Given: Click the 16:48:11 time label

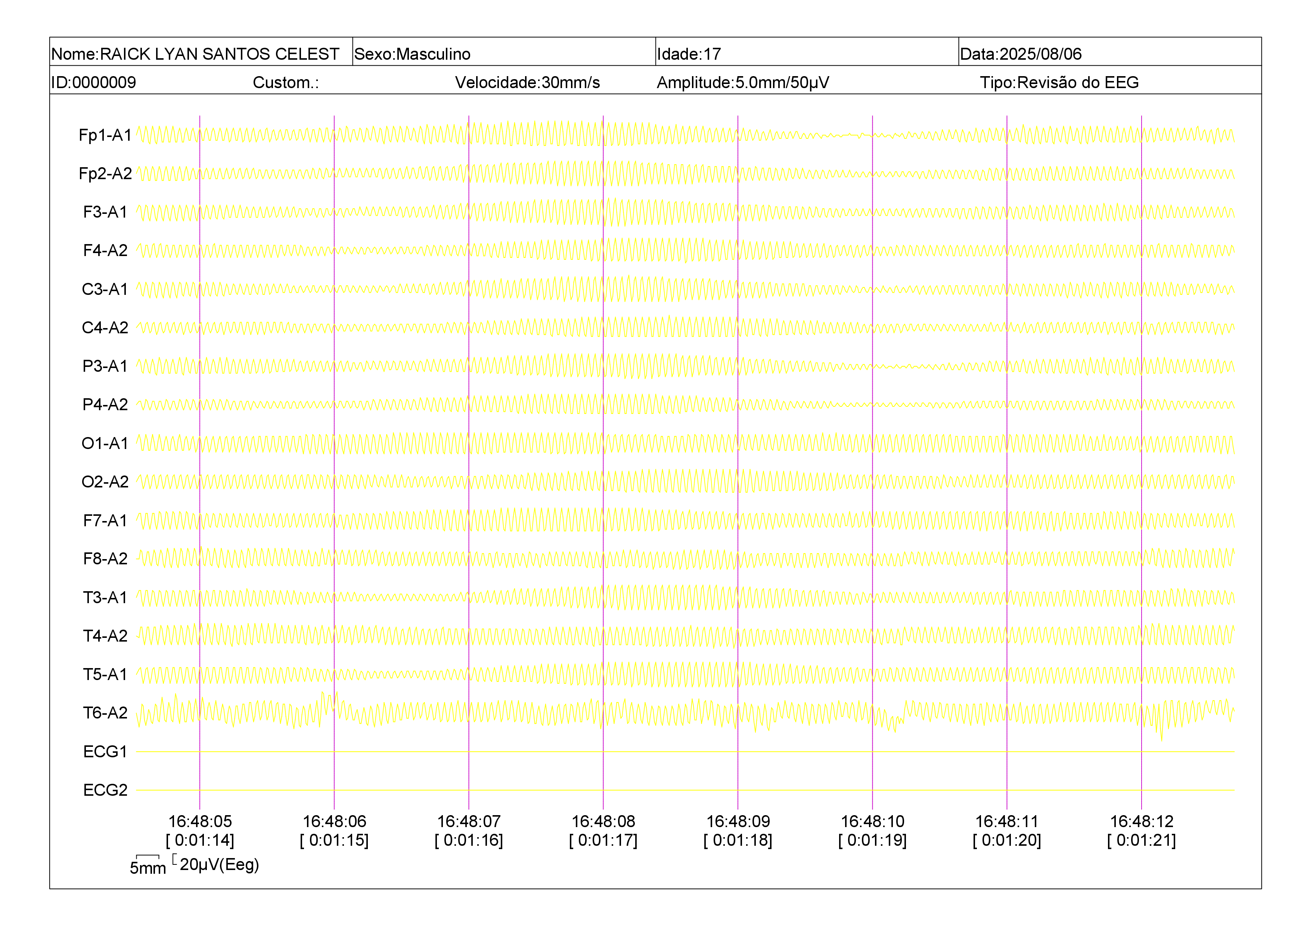Looking at the screenshot, I should tap(1007, 821).
